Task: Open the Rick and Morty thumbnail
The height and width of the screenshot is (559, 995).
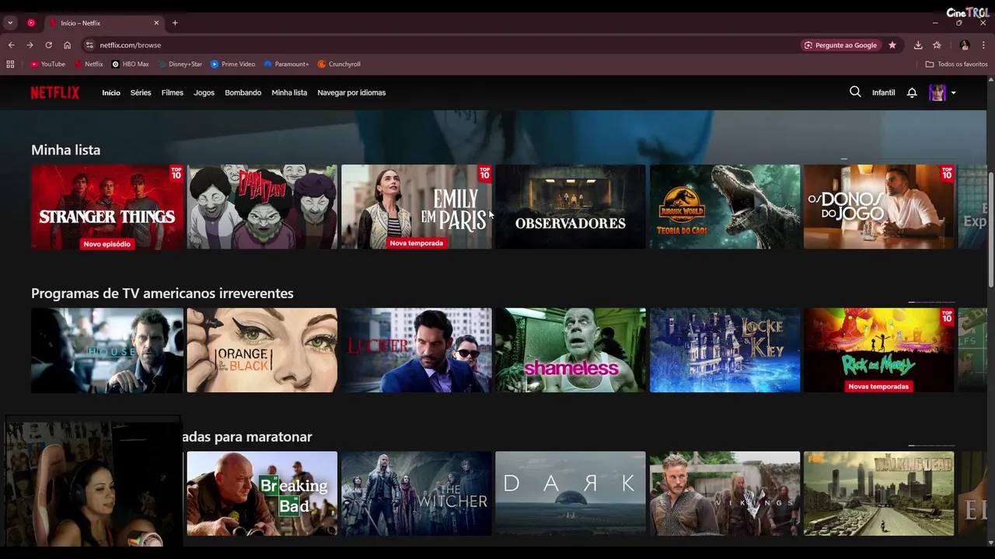Action: point(878,350)
